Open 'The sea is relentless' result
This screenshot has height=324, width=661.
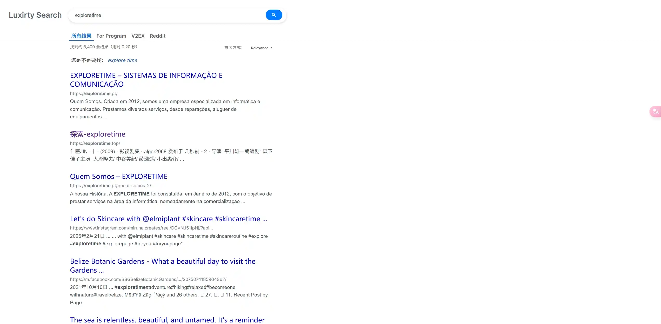coord(167,320)
